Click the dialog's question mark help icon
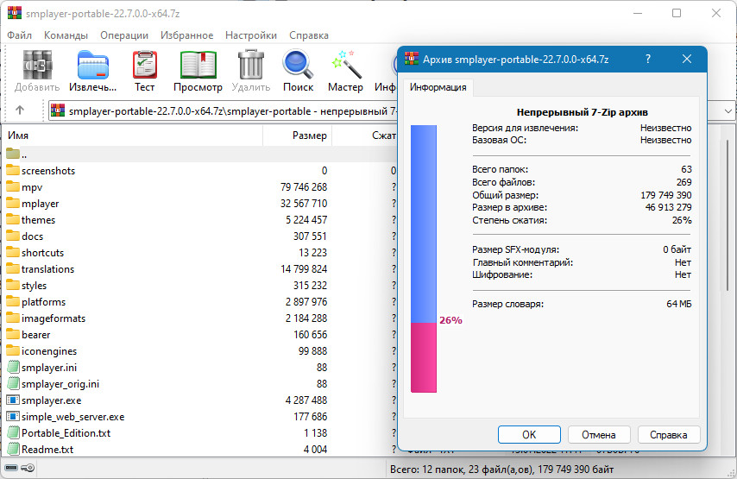Image resolution: width=737 pixels, height=479 pixels. [x=648, y=59]
